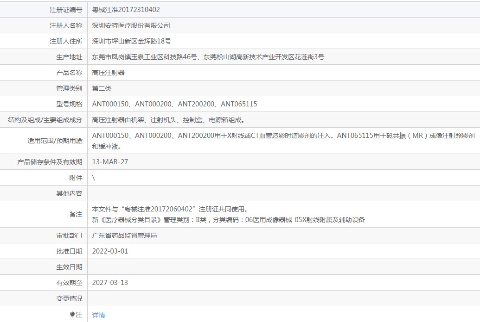The width and height of the screenshot is (480, 322).
Task: Click the expiry value 13-MAR-27
Action: (110, 162)
